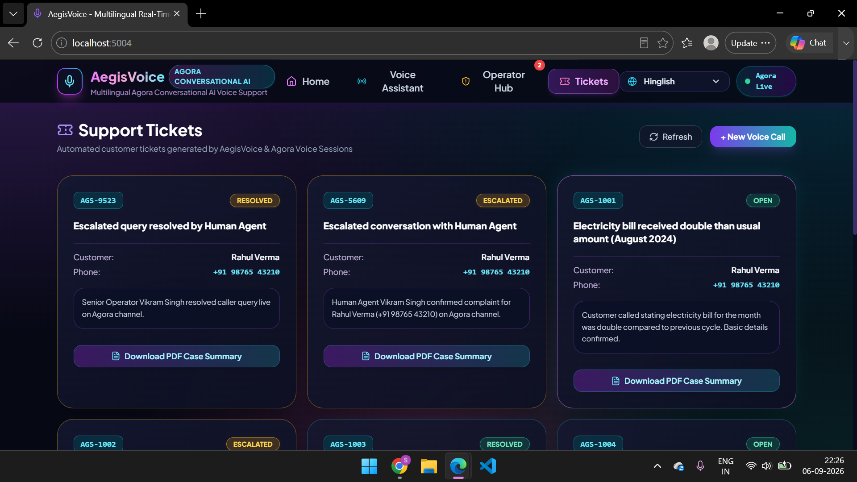Open the immersive reader icon in address bar
The width and height of the screenshot is (857, 482).
point(644,43)
